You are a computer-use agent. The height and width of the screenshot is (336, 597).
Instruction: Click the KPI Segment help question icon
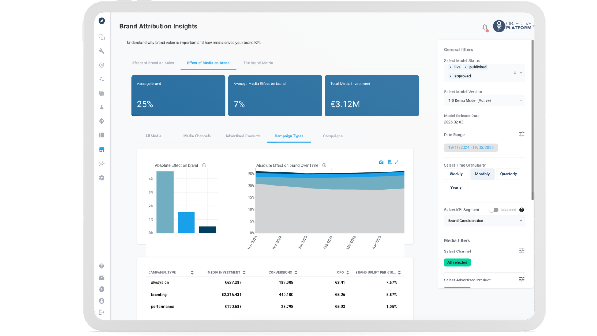[x=522, y=210]
